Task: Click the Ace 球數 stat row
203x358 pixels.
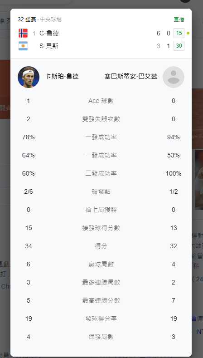Action: click(x=101, y=101)
